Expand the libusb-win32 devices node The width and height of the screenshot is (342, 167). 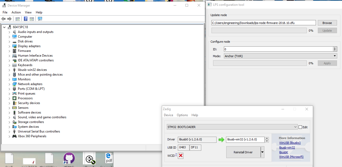click(9, 70)
